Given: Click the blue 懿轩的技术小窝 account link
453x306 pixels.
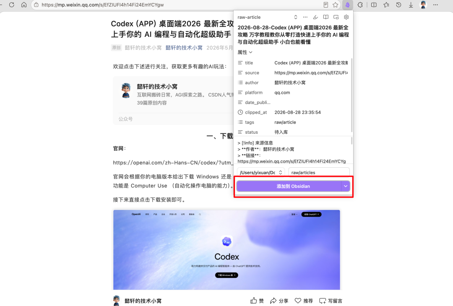Looking at the screenshot, I should point(184,48).
